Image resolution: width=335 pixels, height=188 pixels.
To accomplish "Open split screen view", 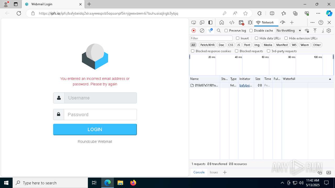I will [x=272, y=13].
